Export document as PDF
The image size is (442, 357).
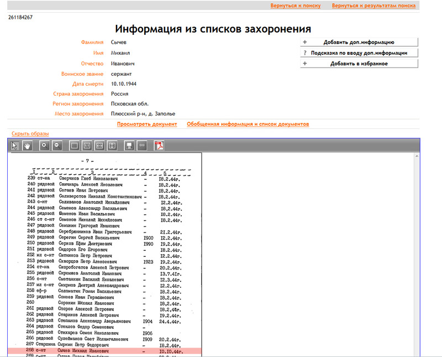click(x=159, y=146)
